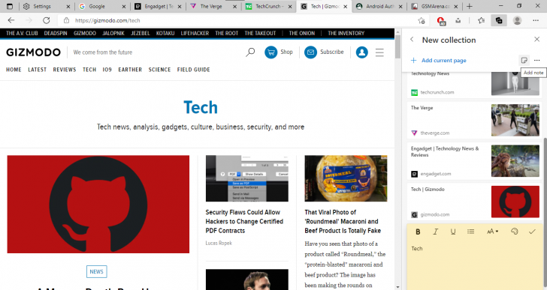Open FIELD GUIDE in the Gizmodo navigation

click(194, 70)
